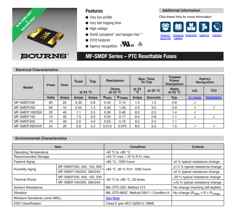The width and height of the screenshot is (238, 208).
Task: Click the UL agency recognition mark
Action: [x=127, y=45]
